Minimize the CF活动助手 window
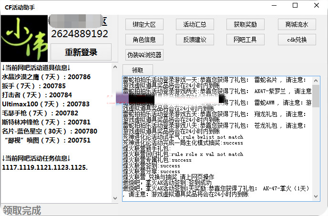328x216 pixels. 274,6
